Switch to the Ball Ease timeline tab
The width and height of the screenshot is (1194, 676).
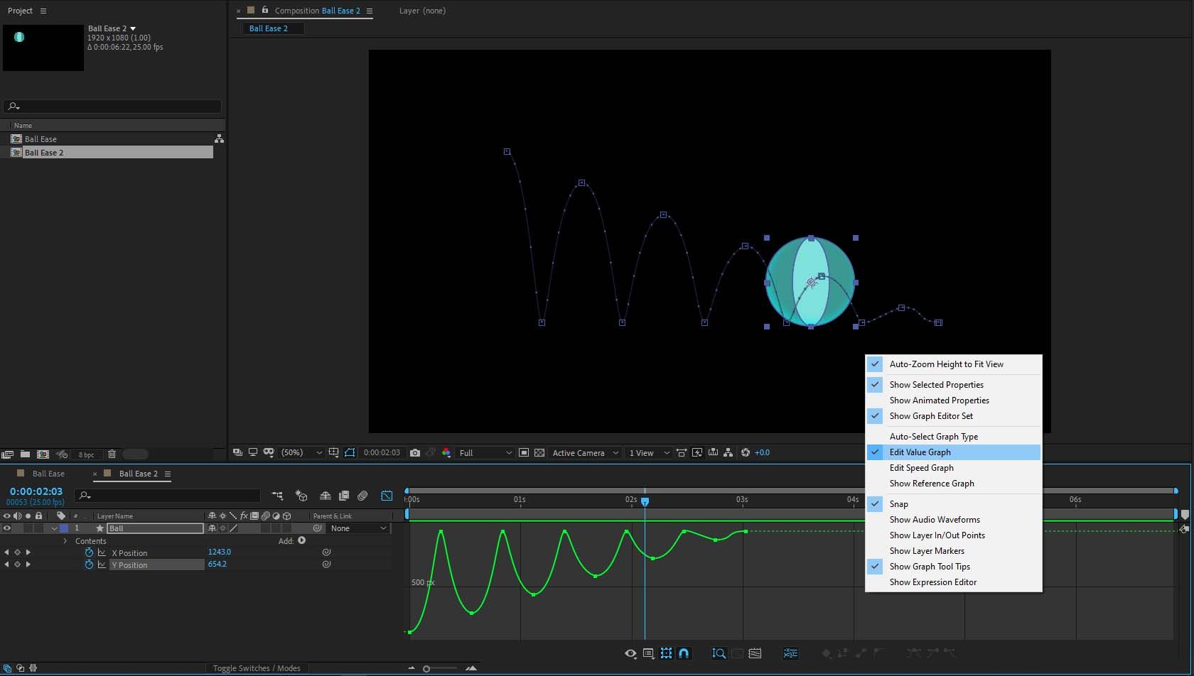[x=48, y=474]
